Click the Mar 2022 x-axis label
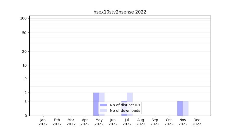Image resolution: width=234 pixels, height=130 pixels. [x=71, y=122]
